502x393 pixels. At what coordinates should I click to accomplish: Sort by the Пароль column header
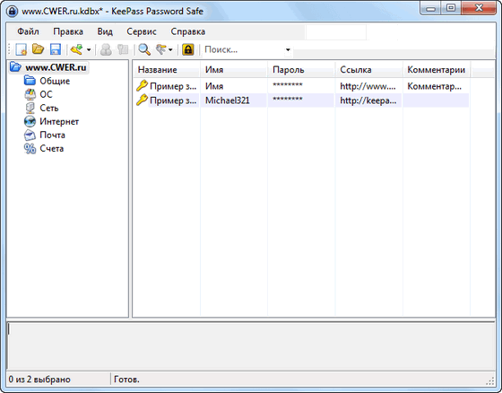tap(301, 70)
